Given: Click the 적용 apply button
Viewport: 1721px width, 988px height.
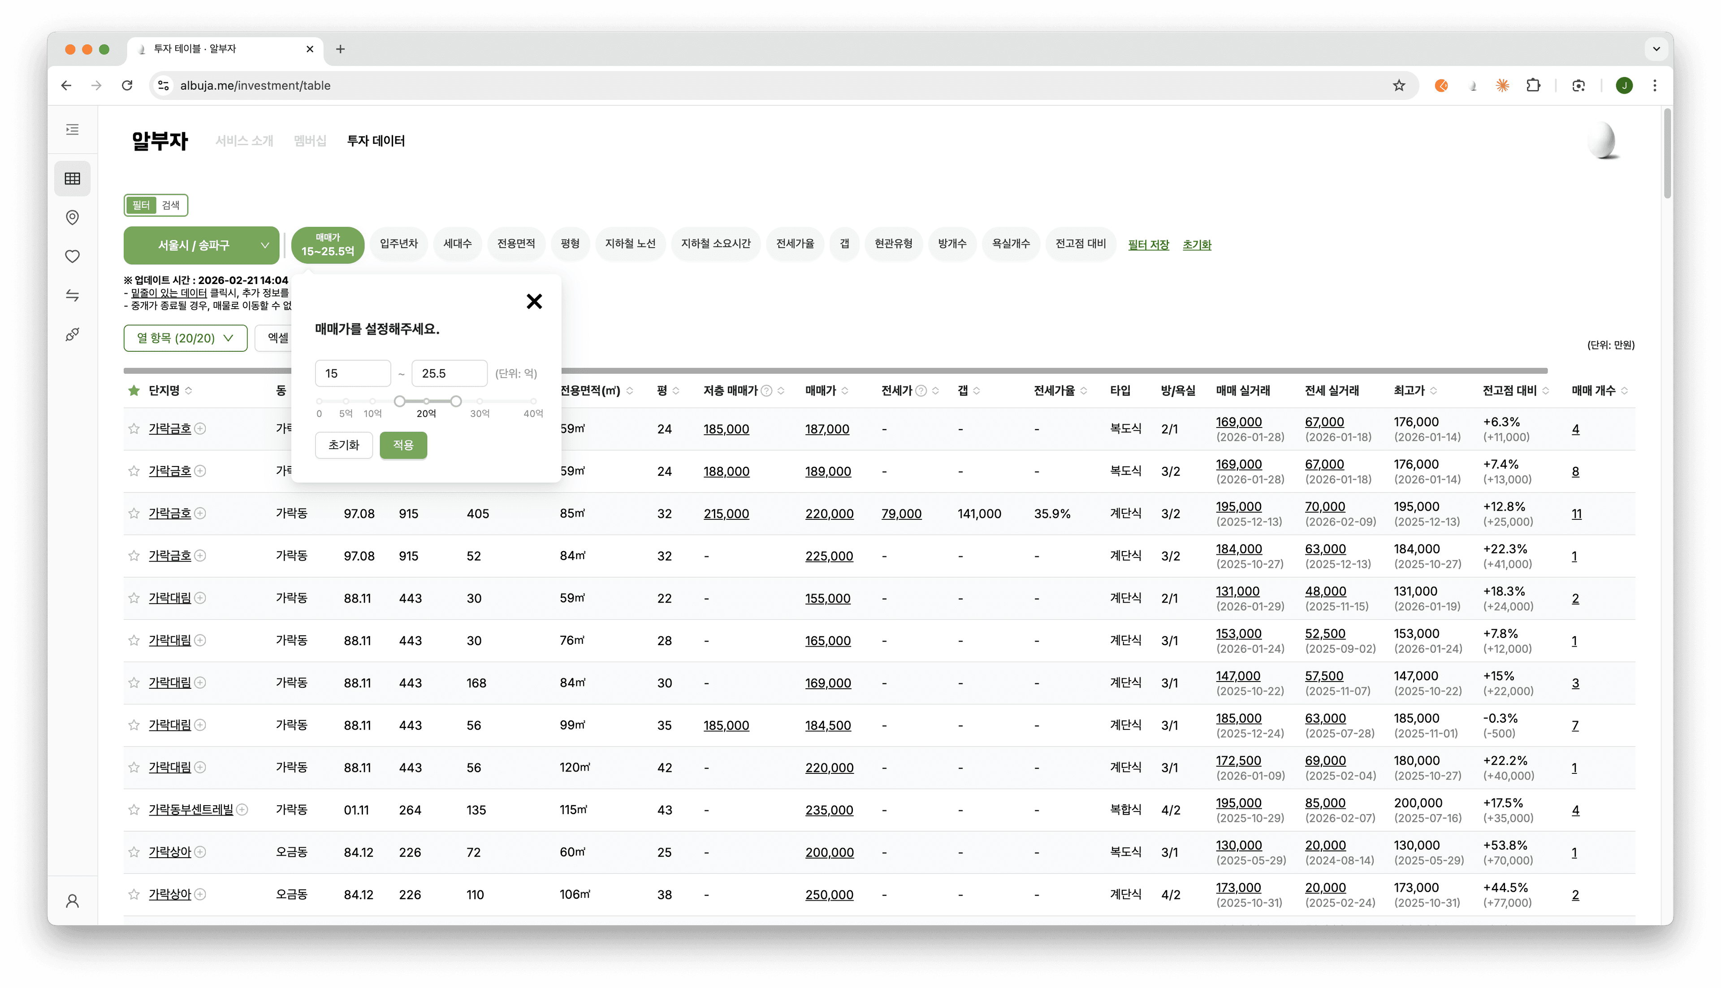Looking at the screenshot, I should pos(403,445).
